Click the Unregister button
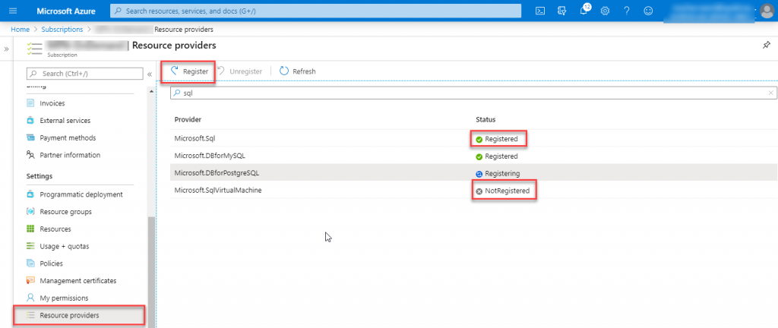The image size is (778, 328). click(x=241, y=71)
